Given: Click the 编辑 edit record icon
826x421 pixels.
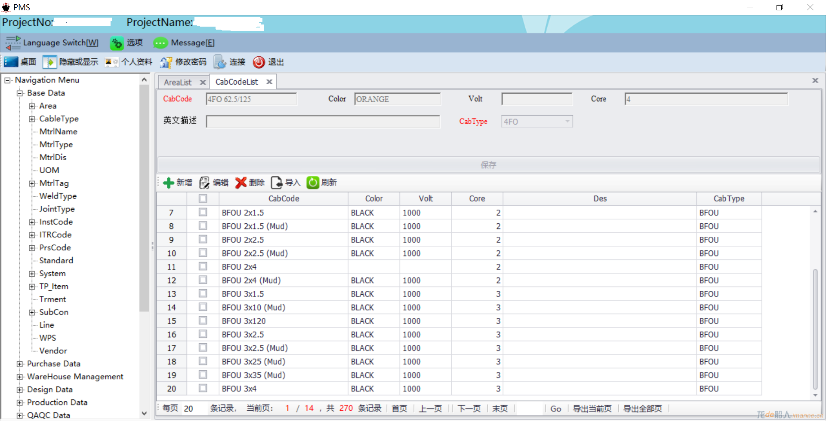Looking at the screenshot, I should coord(204,183).
